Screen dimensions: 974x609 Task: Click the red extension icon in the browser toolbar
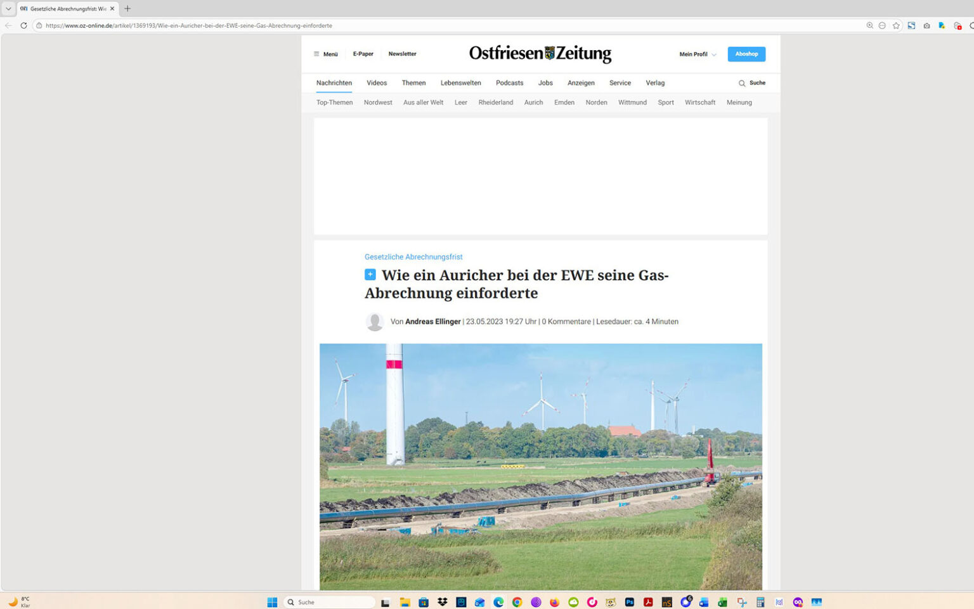[x=958, y=25]
